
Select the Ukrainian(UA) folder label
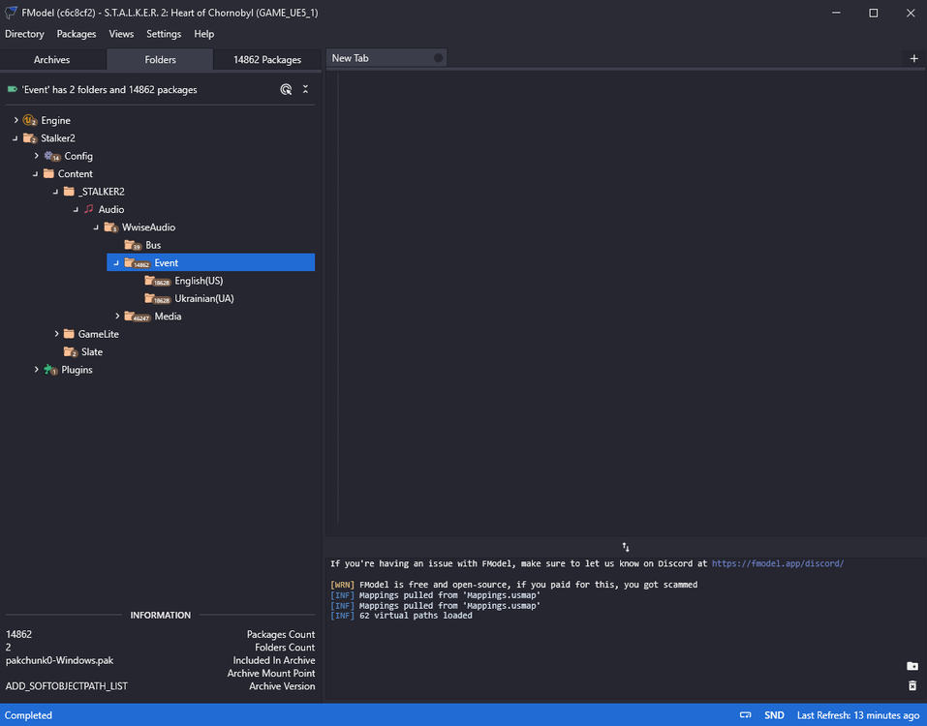(204, 298)
